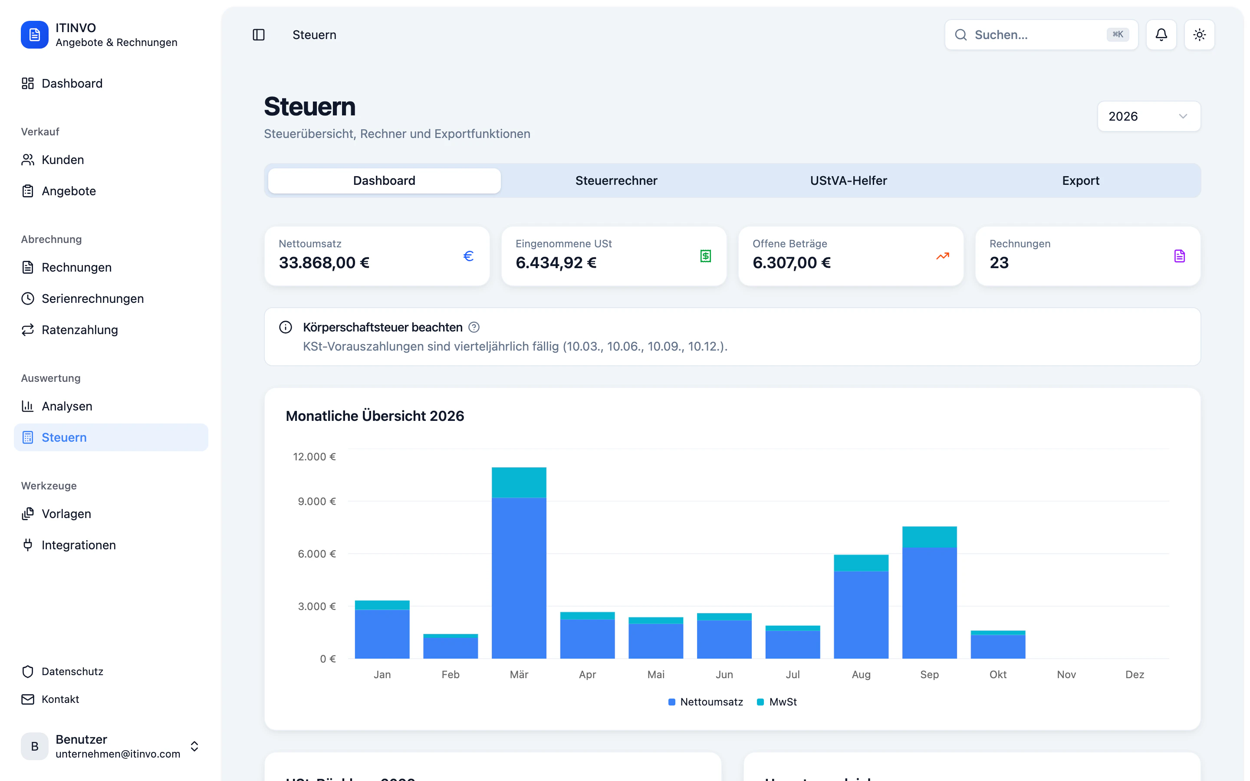Open the 2026 year dropdown
The width and height of the screenshot is (1250, 781).
pyautogui.click(x=1149, y=116)
